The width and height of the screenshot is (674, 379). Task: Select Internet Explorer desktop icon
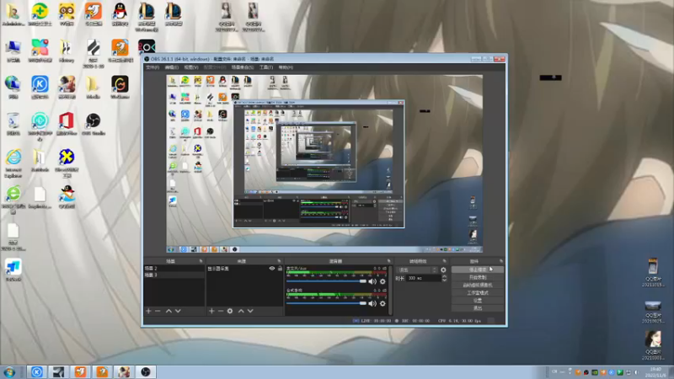point(13,163)
